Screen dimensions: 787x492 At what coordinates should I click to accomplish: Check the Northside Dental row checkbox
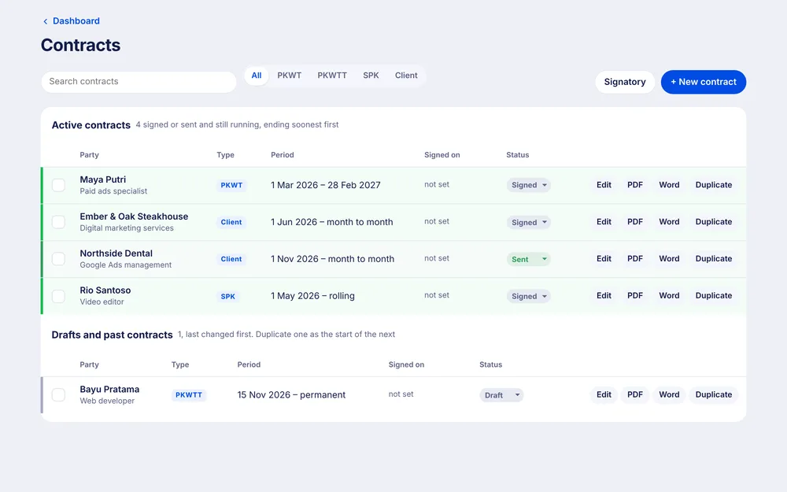point(59,259)
